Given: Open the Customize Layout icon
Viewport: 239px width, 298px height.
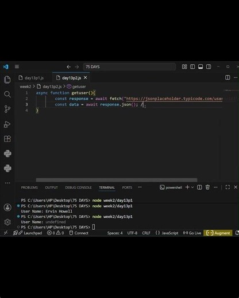Looking at the screenshot, I should pyautogui.click(x=184, y=66).
